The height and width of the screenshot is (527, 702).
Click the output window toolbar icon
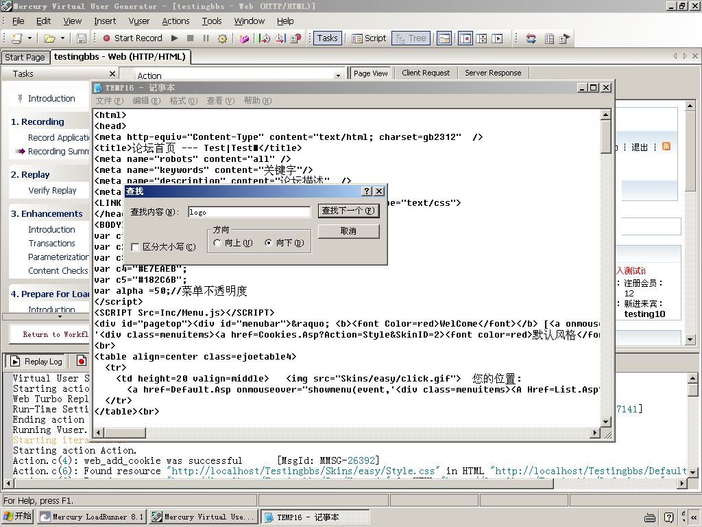(444, 38)
